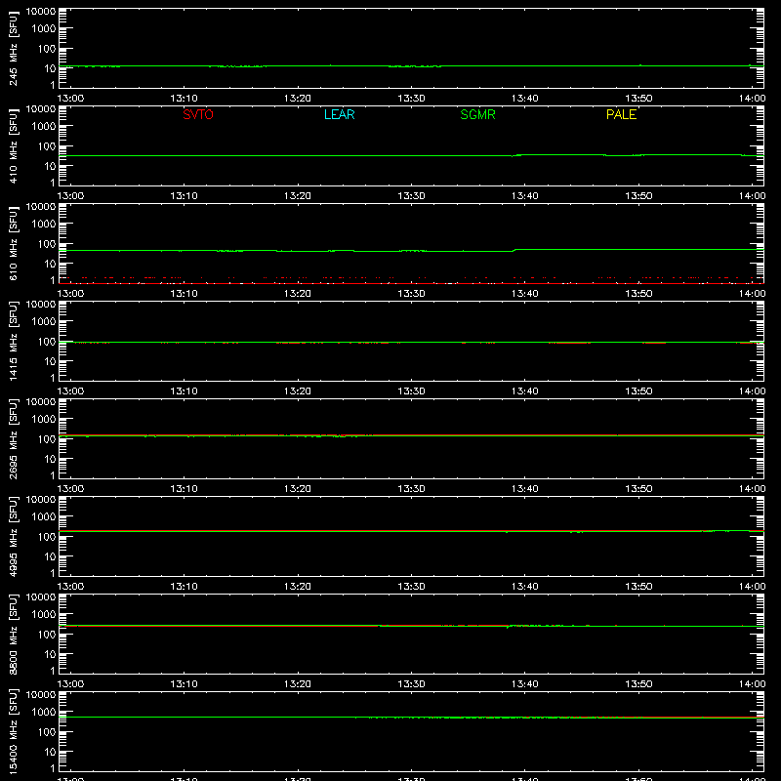The width and height of the screenshot is (781, 781).
Task: Click the red baseline trace in 610 MHz panel
Action: click(x=411, y=283)
